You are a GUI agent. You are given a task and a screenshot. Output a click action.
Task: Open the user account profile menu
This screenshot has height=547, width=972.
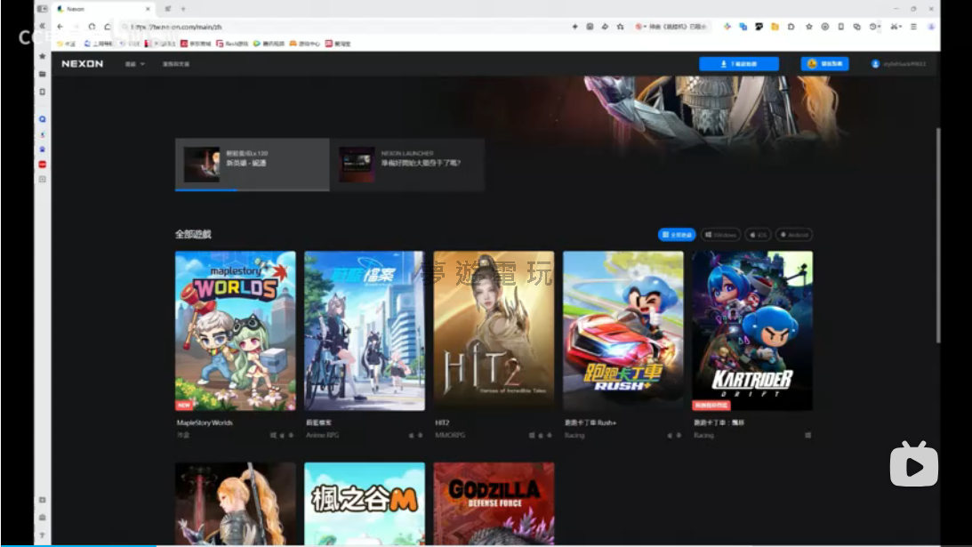click(898, 64)
